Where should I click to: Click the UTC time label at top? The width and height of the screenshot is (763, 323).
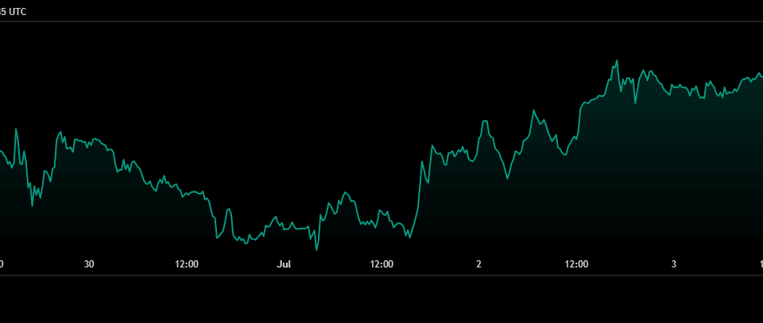tap(14, 12)
